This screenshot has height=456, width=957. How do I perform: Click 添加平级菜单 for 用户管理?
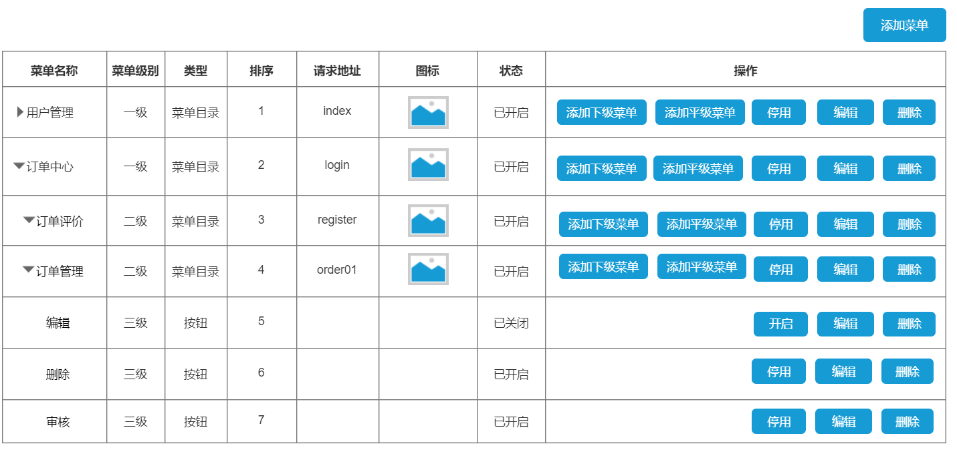click(x=700, y=112)
